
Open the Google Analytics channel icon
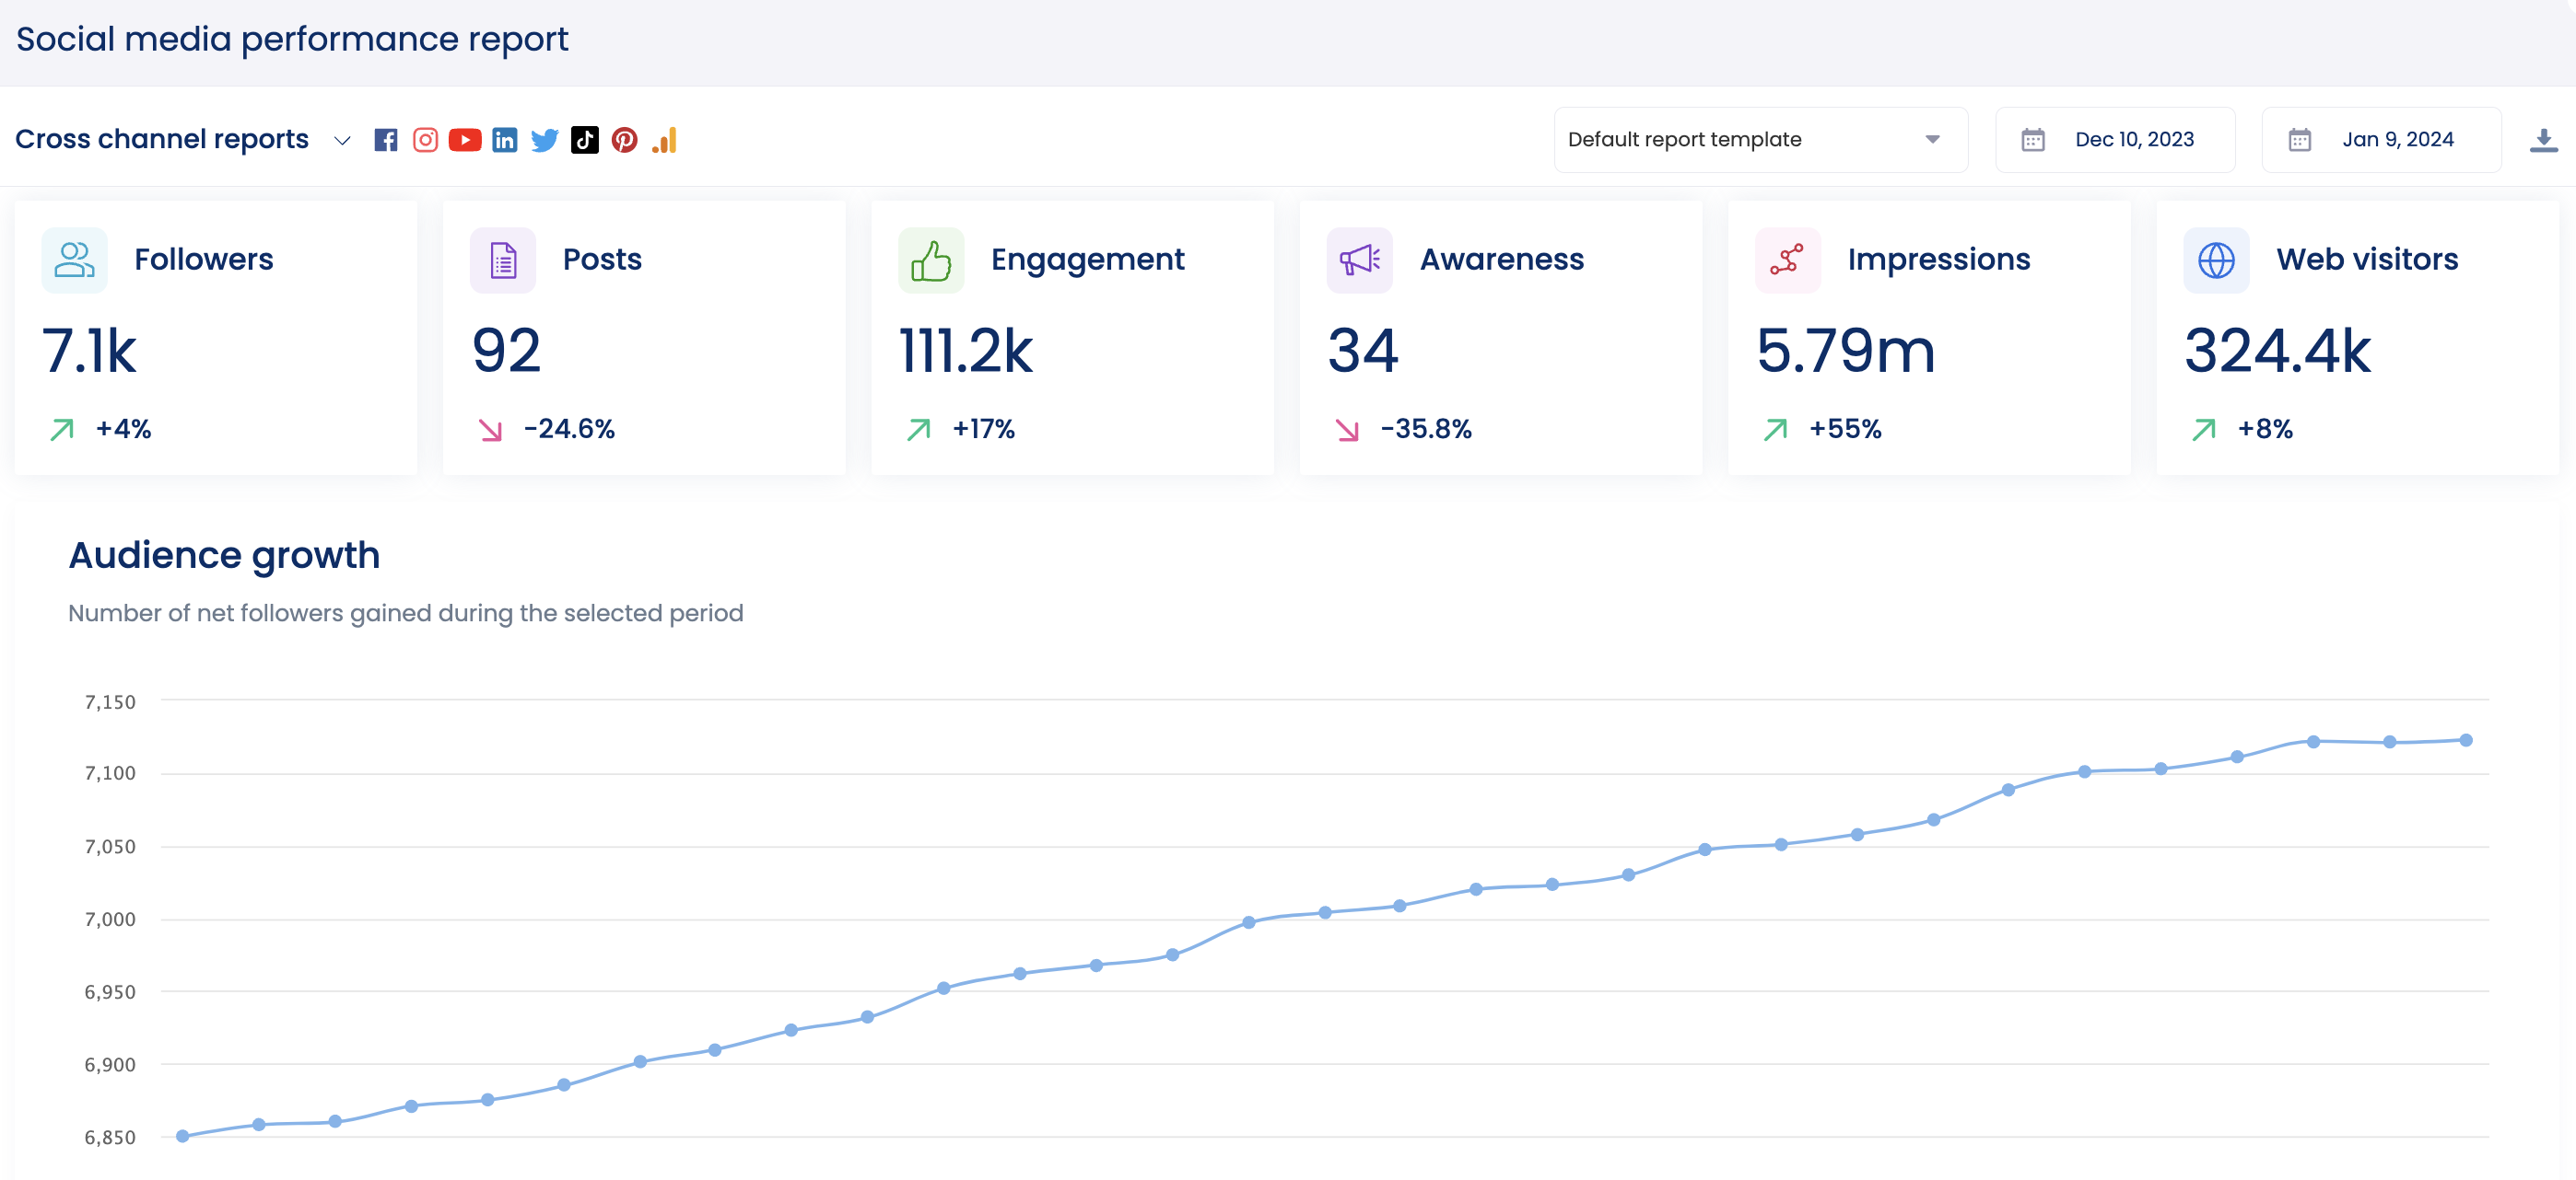(x=665, y=139)
